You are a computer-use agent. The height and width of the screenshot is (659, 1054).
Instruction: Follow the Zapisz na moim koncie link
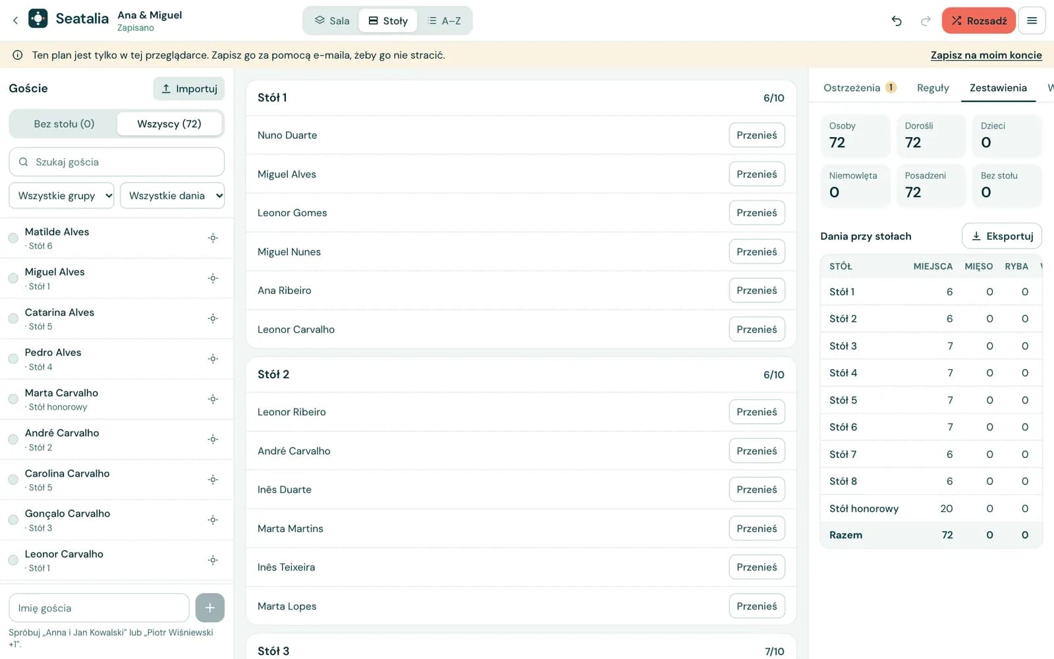pyautogui.click(x=986, y=55)
